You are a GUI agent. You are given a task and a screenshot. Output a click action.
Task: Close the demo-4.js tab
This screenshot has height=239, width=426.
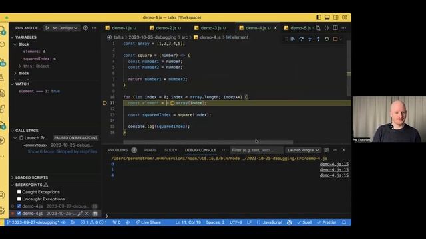275,28
